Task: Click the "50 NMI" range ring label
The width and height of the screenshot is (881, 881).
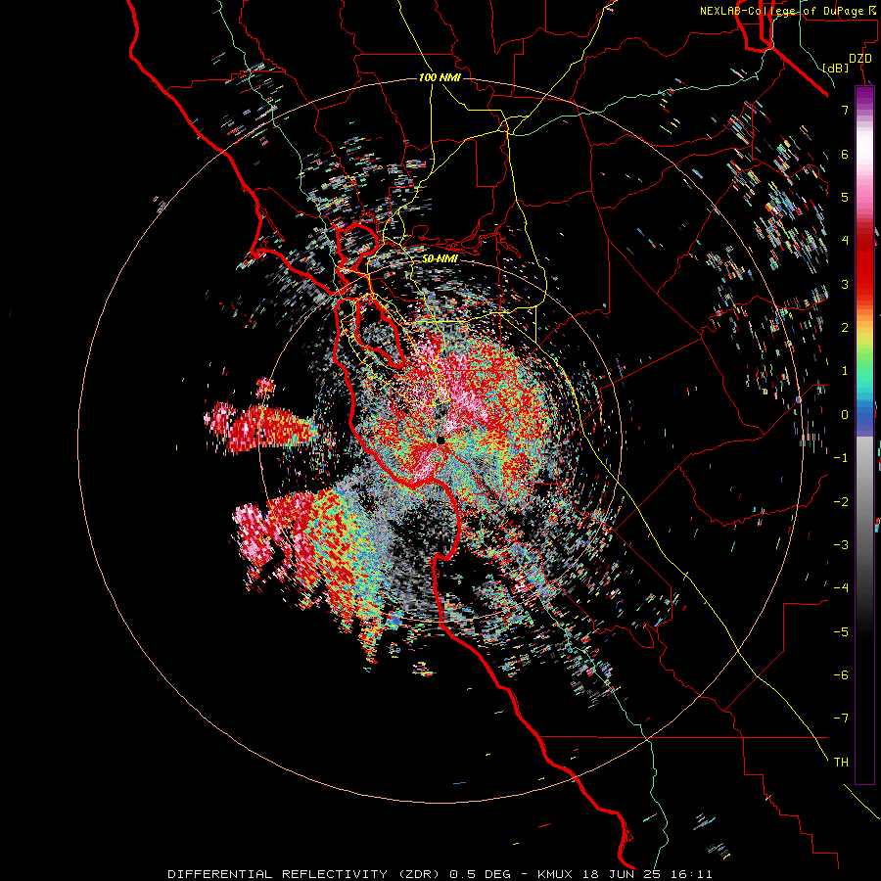Action: click(440, 258)
